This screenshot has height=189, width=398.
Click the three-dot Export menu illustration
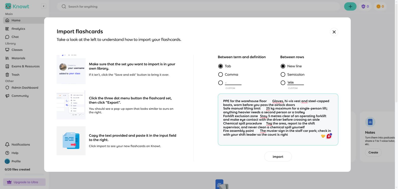(x=71, y=105)
